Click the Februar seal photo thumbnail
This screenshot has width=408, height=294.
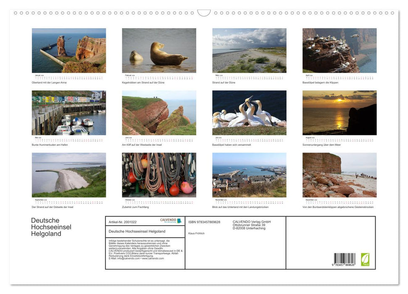tap(159, 51)
